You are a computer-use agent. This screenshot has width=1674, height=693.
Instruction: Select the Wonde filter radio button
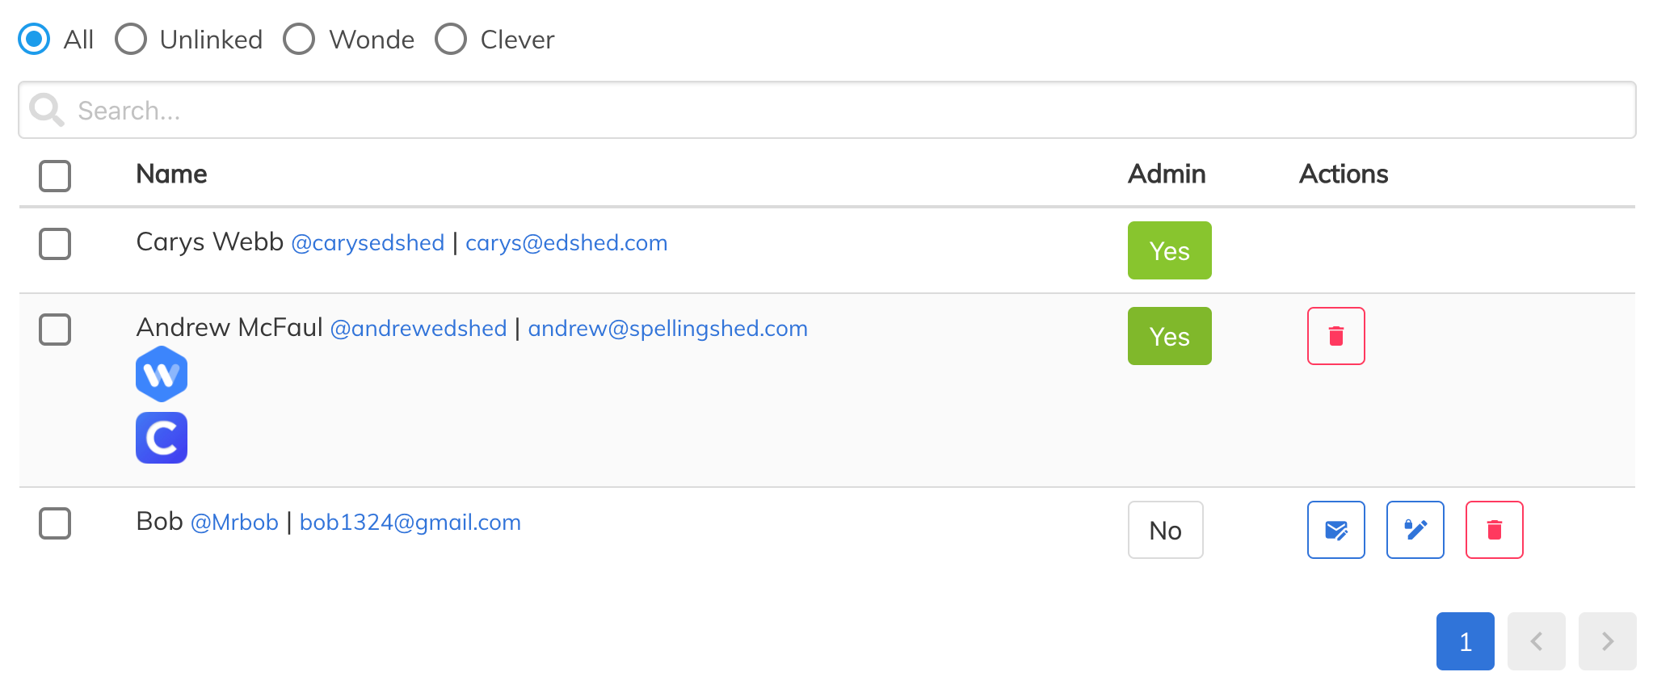coord(299,39)
